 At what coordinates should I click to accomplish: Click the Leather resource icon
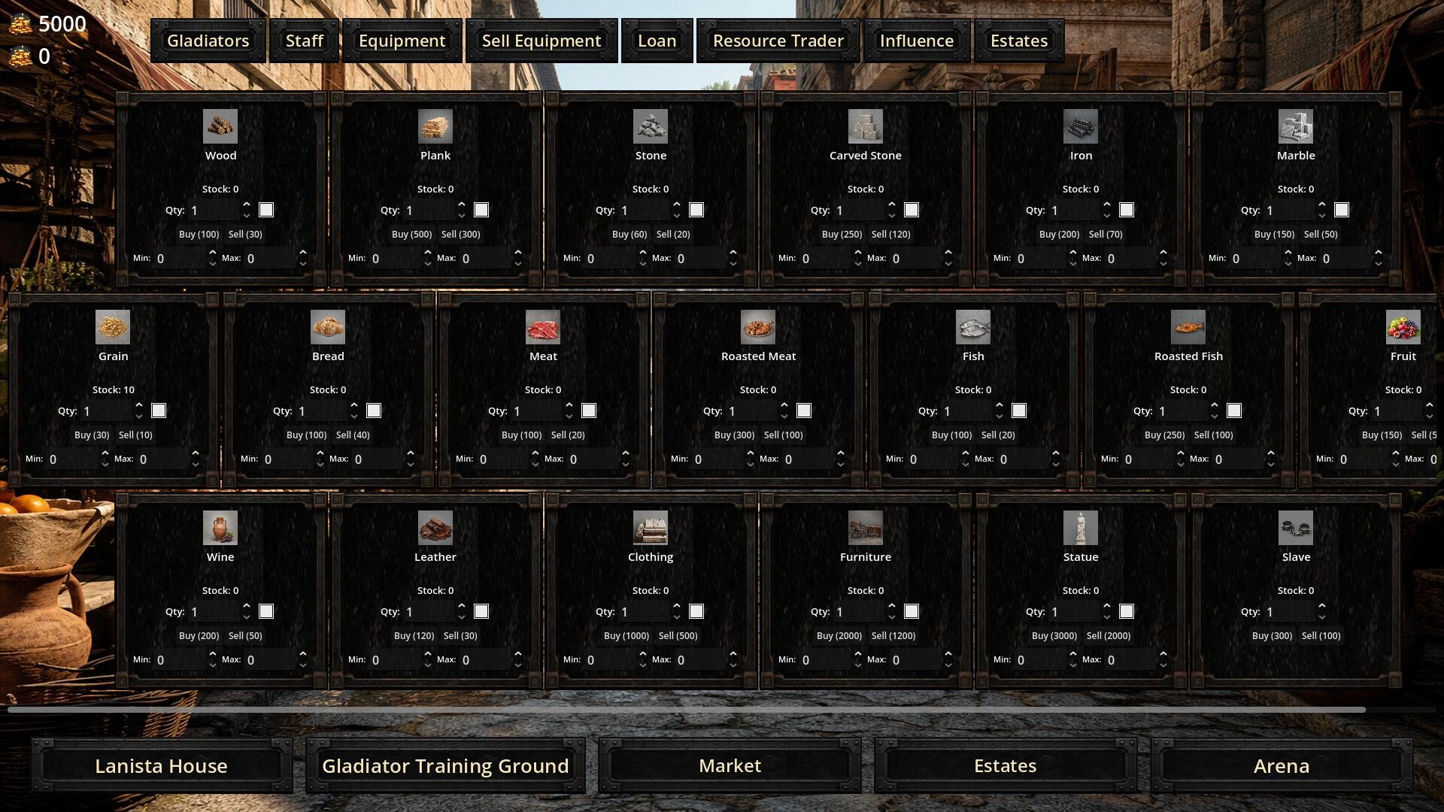tap(435, 528)
